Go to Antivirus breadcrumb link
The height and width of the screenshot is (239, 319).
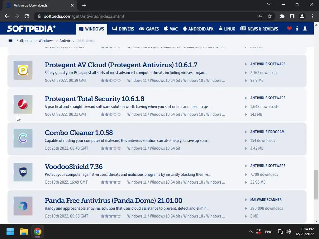coord(67,41)
